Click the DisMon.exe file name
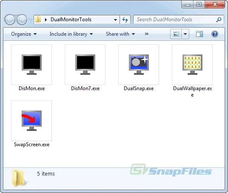228x193 pixels. coord(32,88)
